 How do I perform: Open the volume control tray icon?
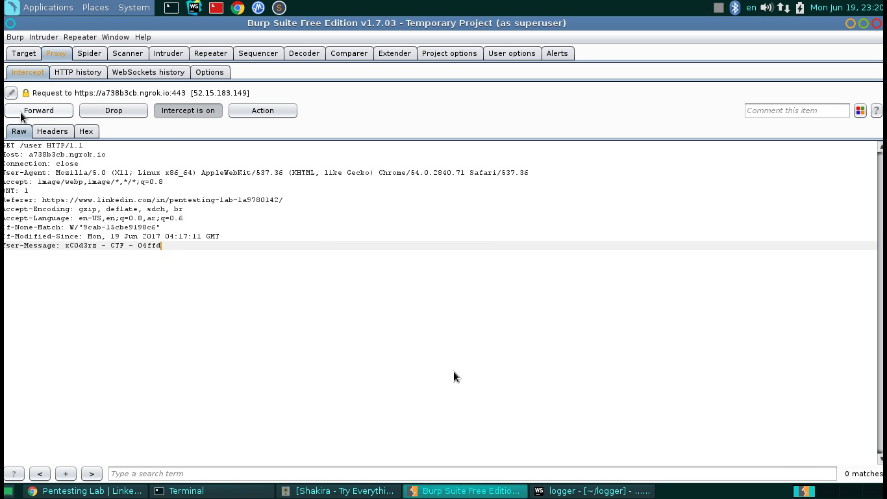767,8
